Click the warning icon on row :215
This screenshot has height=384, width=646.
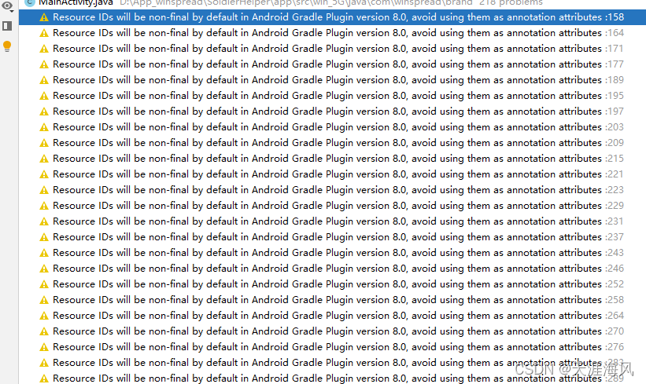point(44,159)
